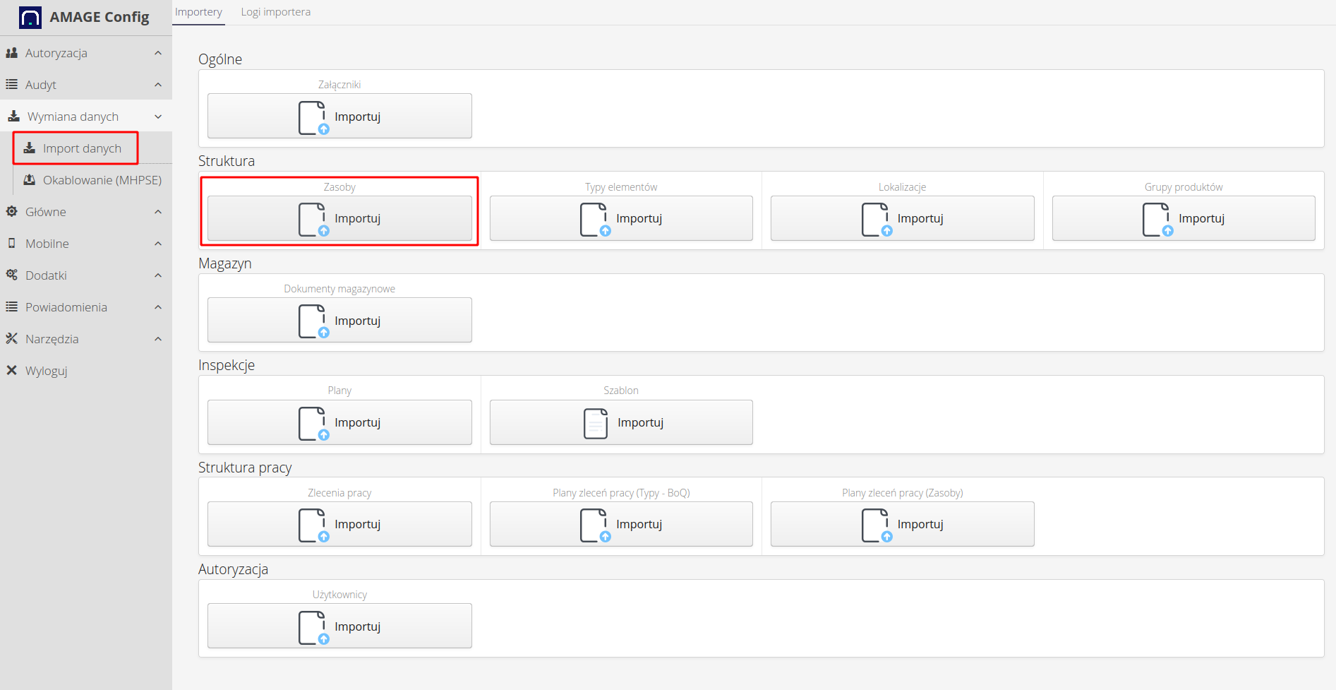The image size is (1336, 690).
Task: Import Zasoby under Struktura
Action: 339,219
